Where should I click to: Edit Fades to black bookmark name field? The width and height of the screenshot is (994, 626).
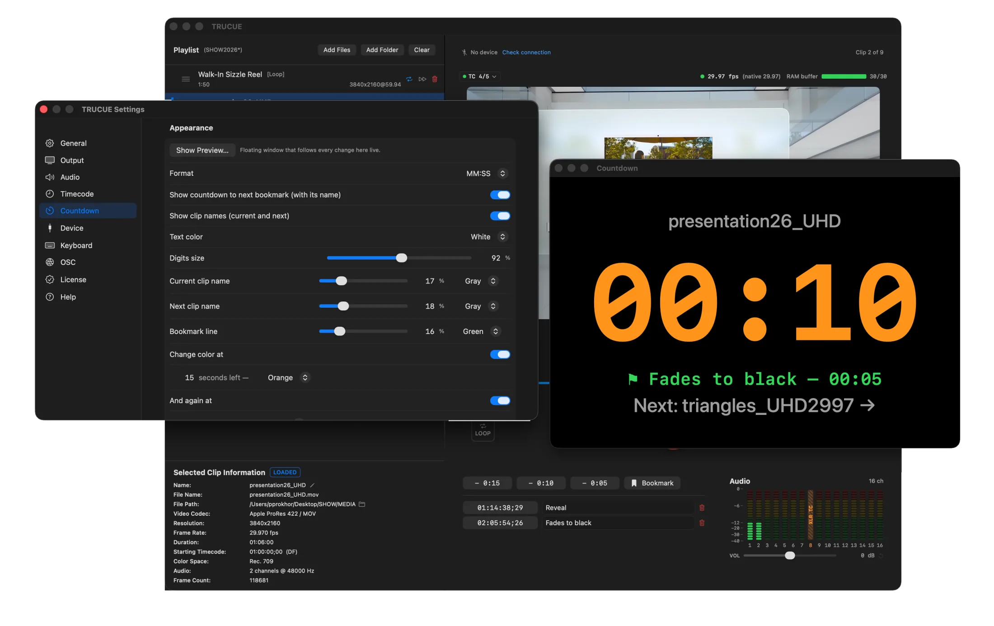tap(618, 523)
